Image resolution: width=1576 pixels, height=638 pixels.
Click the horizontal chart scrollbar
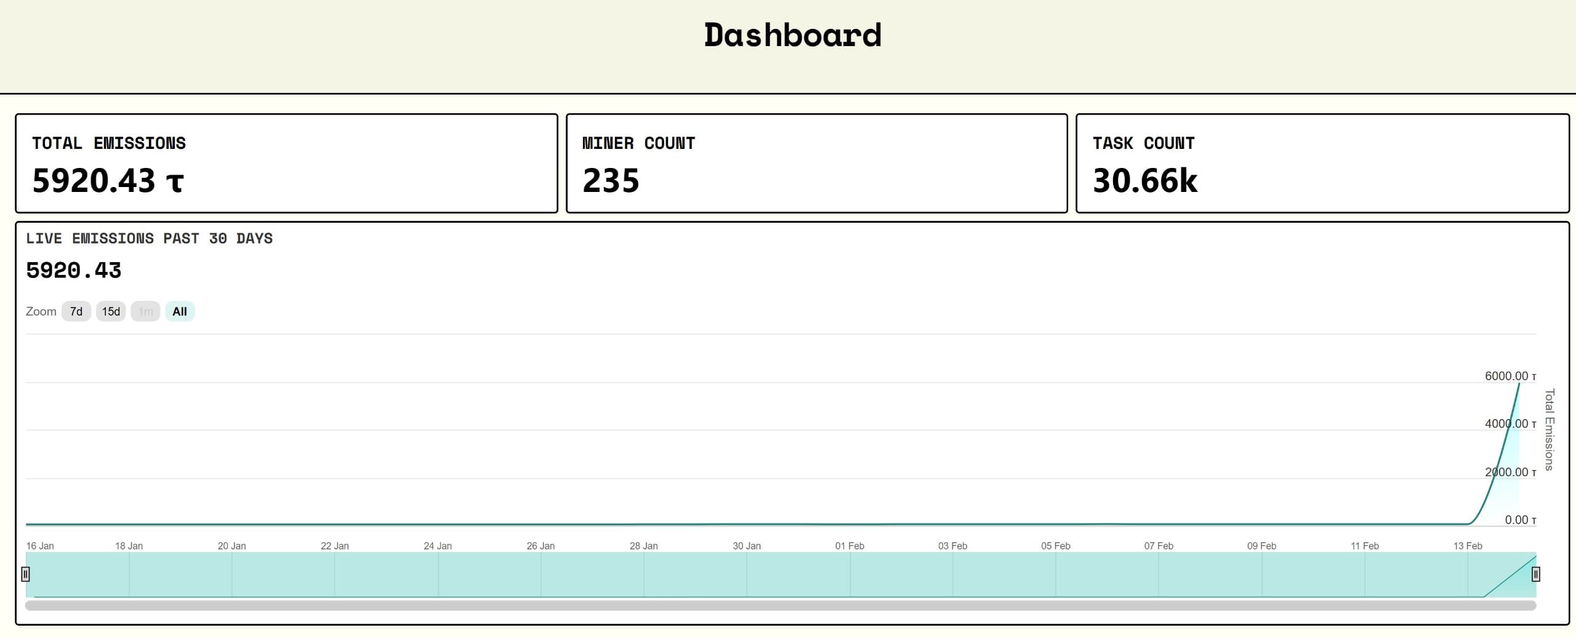coord(781,605)
